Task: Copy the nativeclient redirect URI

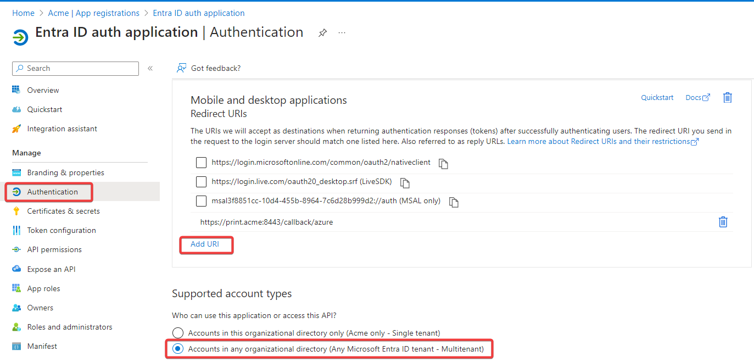Action: click(443, 164)
